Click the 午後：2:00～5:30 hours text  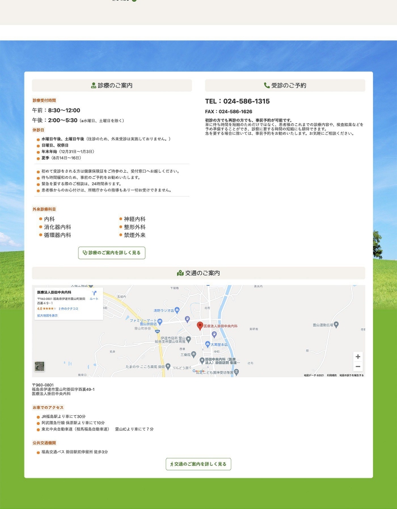tap(55, 120)
